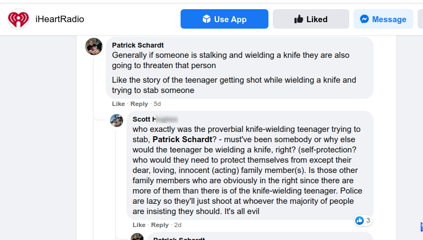Open the 5d timestamp permalink
Image resolution: width=423 pixels, height=240 pixels.
tap(157, 104)
